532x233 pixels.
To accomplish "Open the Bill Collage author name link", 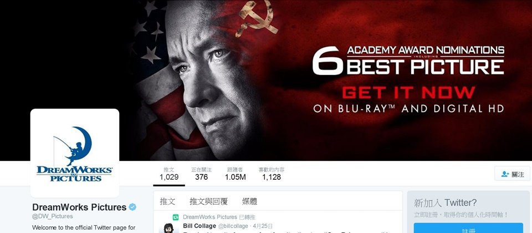I will (x=199, y=226).
